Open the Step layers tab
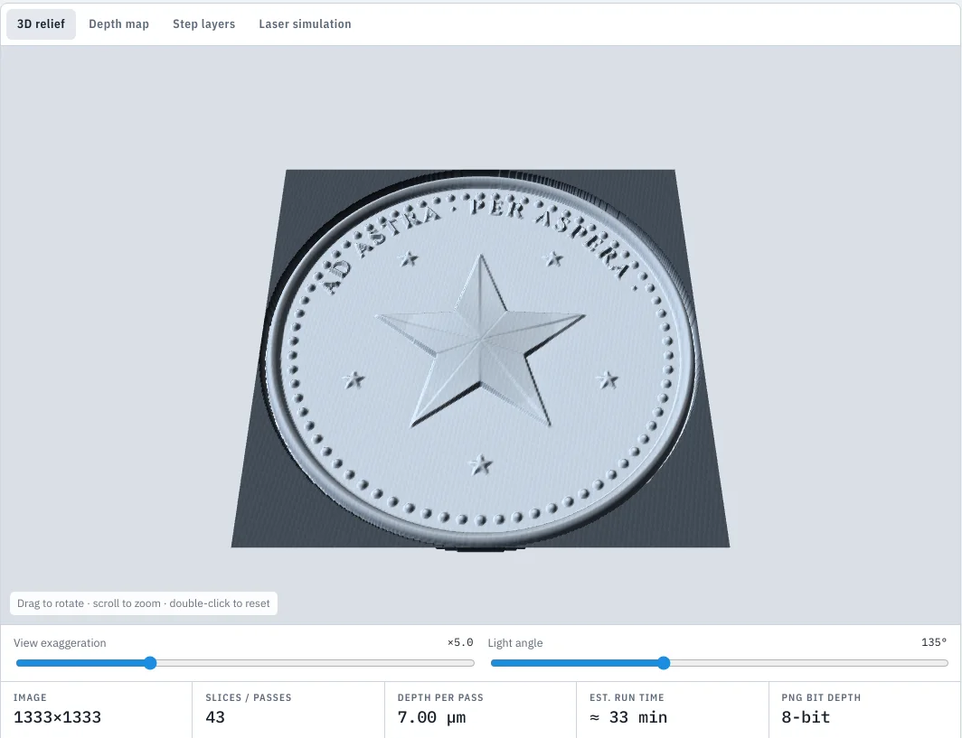962x738 pixels. [x=203, y=23]
